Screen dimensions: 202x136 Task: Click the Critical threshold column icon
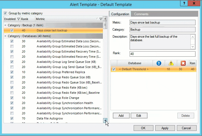click(183, 63)
